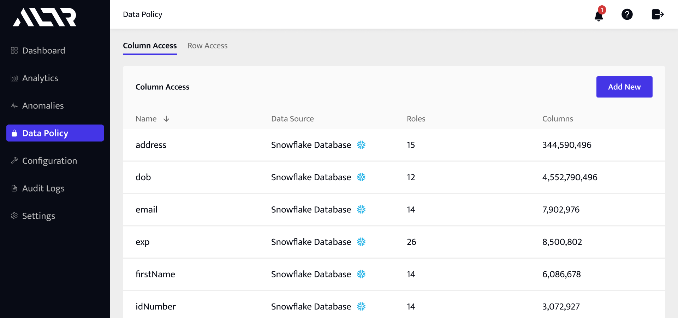Open the Dashboard grid icon
Image resolution: width=678 pixels, height=318 pixels.
tap(14, 50)
